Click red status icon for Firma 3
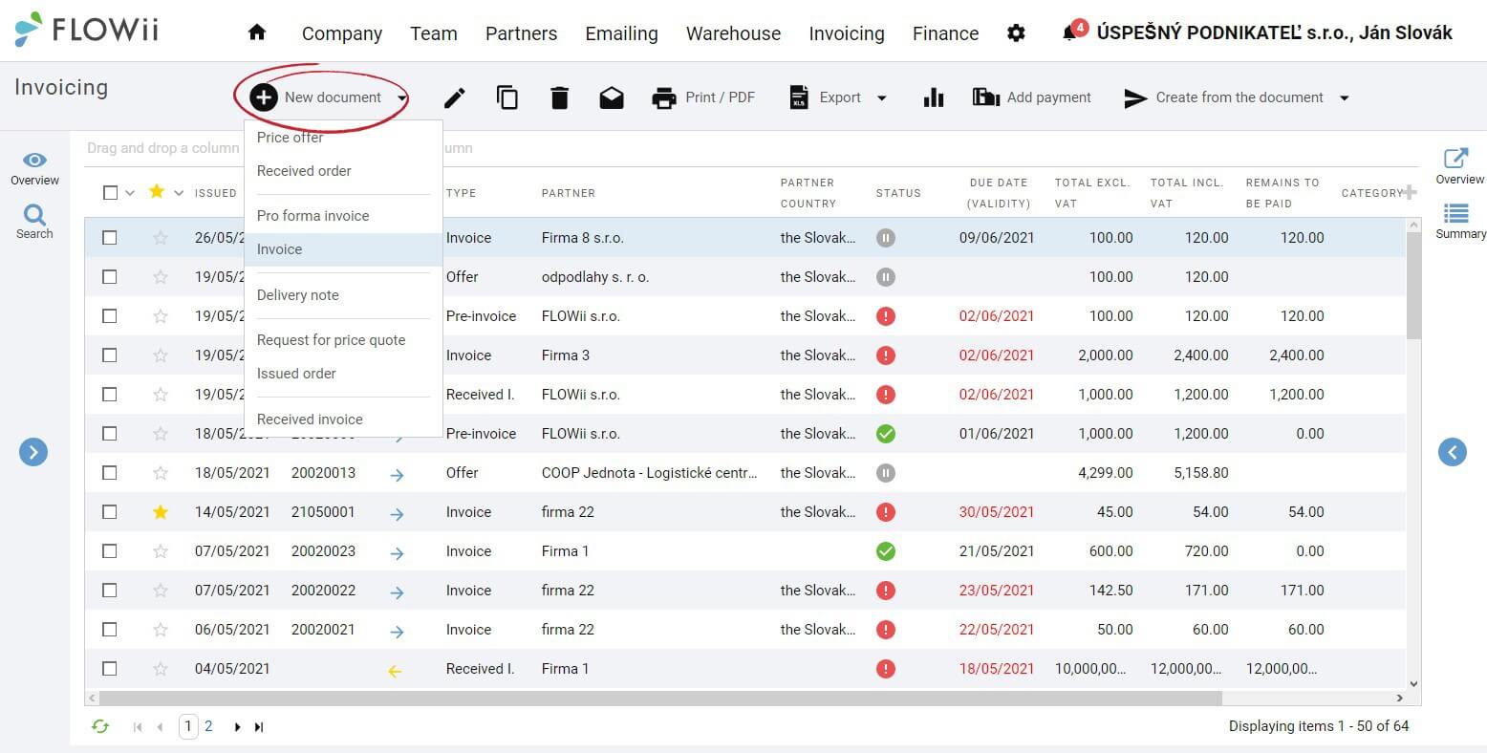Image resolution: width=1487 pixels, height=753 pixels. tap(886, 355)
